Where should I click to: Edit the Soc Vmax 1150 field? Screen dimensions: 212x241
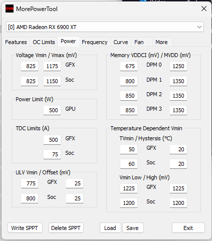pyautogui.click(x=52, y=81)
